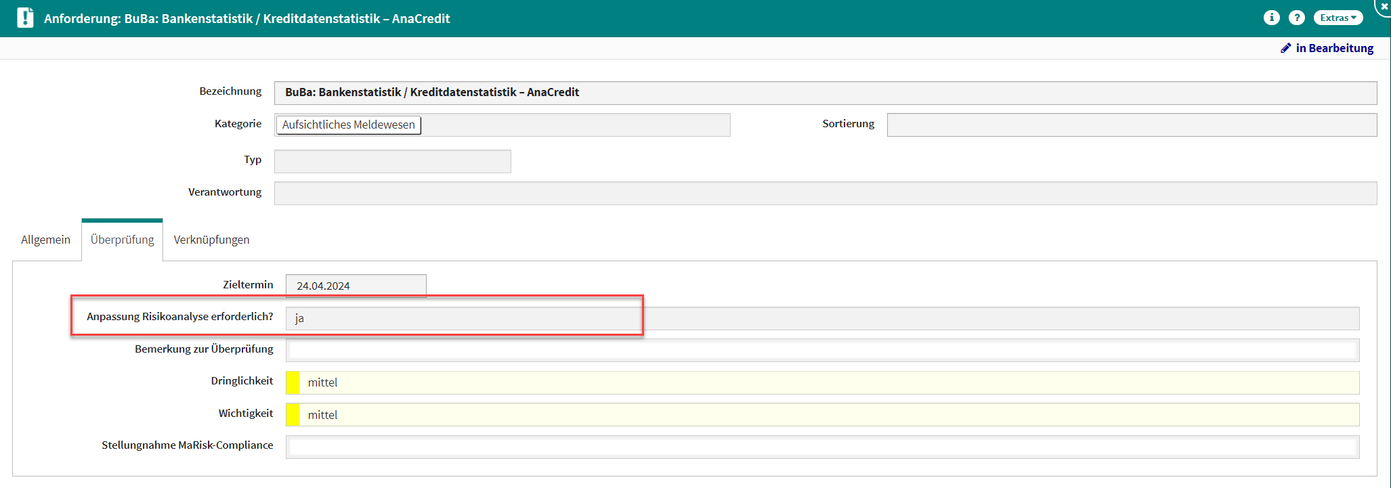Image resolution: width=1391 pixels, height=488 pixels.
Task: Close the dialog with the X icon
Action: [1384, 6]
